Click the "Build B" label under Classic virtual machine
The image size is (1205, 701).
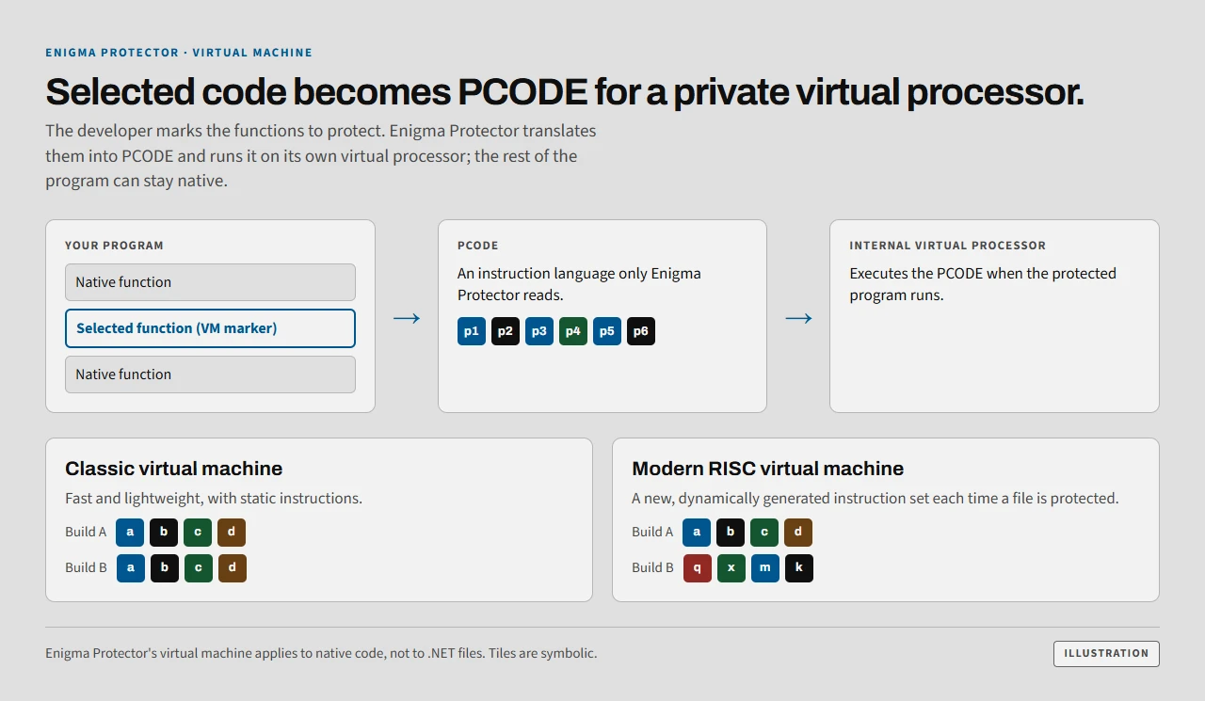(87, 568)
